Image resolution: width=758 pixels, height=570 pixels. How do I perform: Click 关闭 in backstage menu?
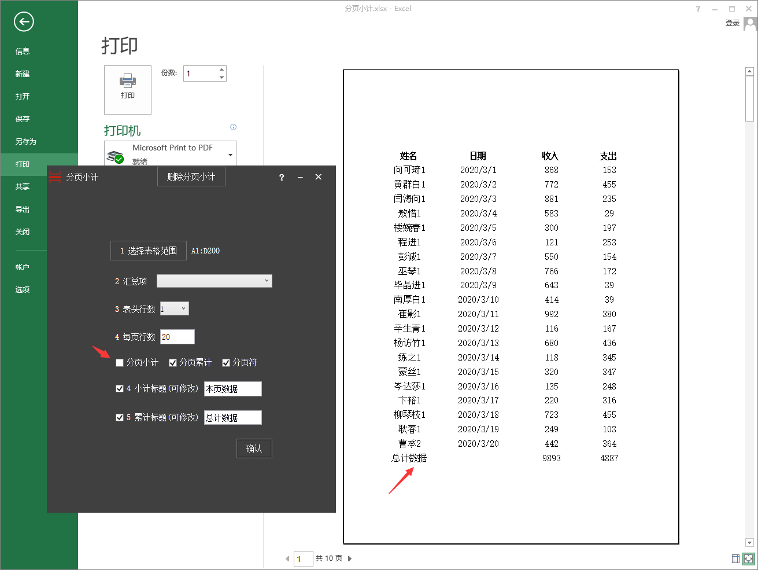point(23,232)
